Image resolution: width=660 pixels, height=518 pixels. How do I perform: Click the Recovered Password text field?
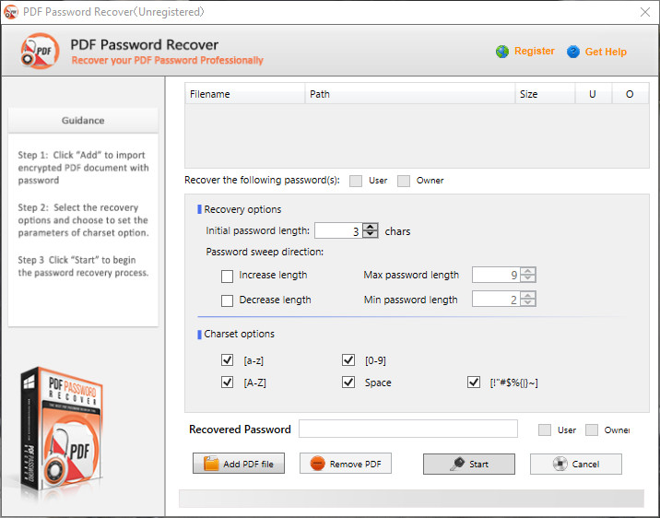pyautogui.click(x=408, y=429)
